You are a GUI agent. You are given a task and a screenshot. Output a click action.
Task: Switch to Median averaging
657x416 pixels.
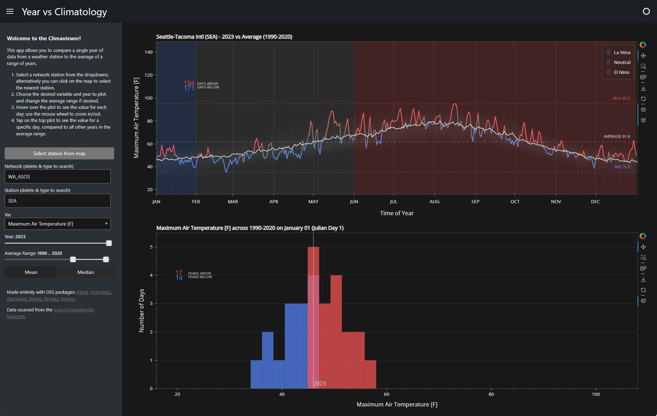tap(86, 272)
